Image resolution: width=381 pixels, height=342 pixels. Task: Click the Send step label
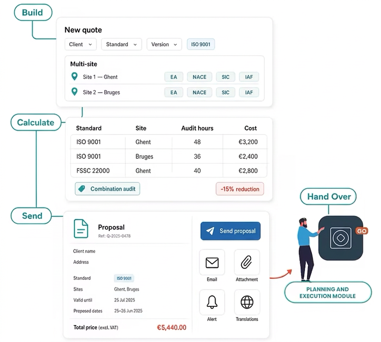pyautogui.click(x=31, y=216)
